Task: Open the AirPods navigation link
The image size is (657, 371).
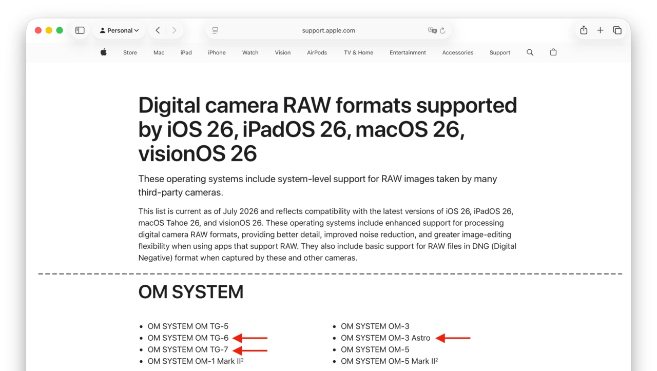Action: [317, 52]
